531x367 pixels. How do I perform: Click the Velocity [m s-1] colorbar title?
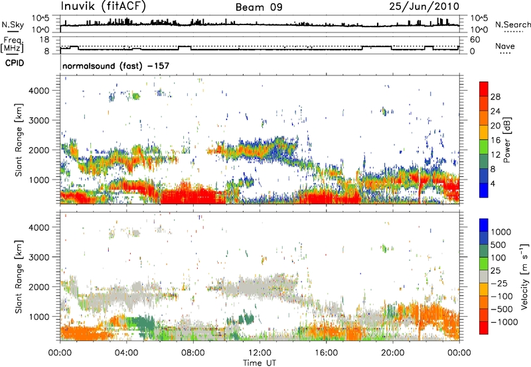[x=524, y=276]
